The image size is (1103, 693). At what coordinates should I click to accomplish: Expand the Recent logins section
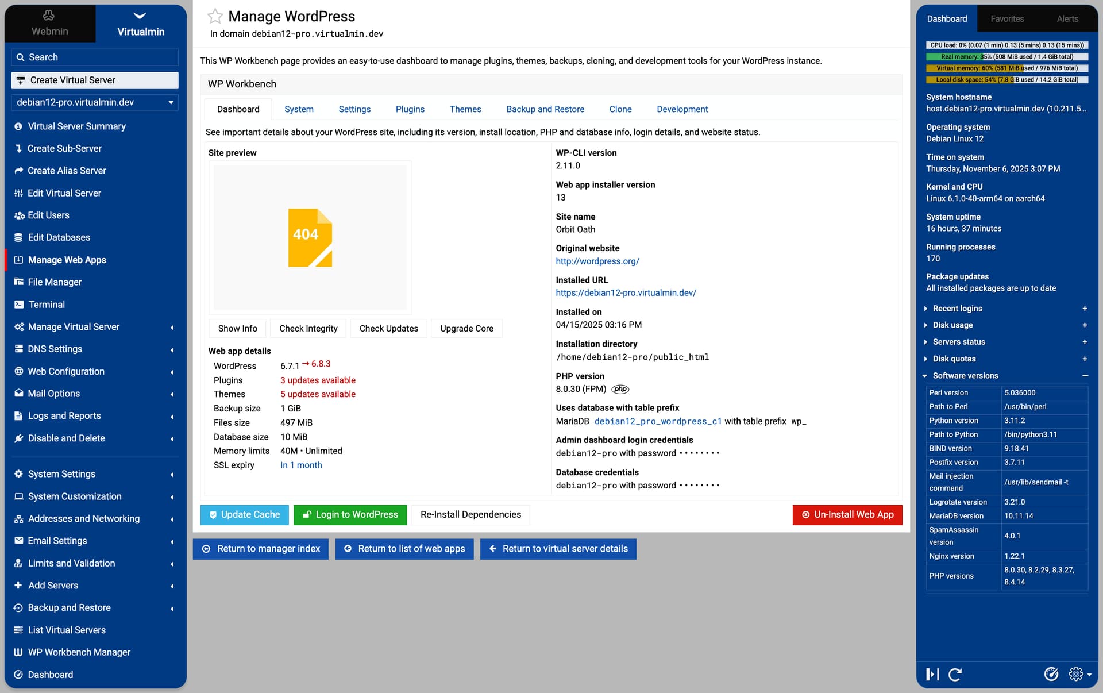957,309
